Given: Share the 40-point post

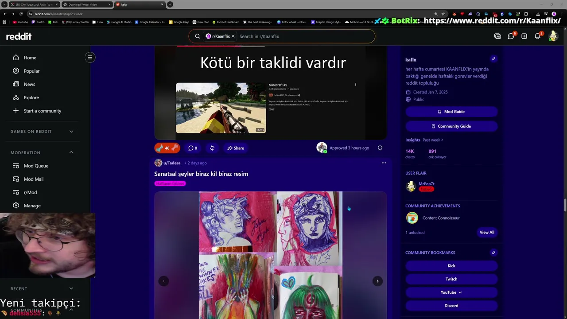Looking at the screenshot, I should (236, 148).
